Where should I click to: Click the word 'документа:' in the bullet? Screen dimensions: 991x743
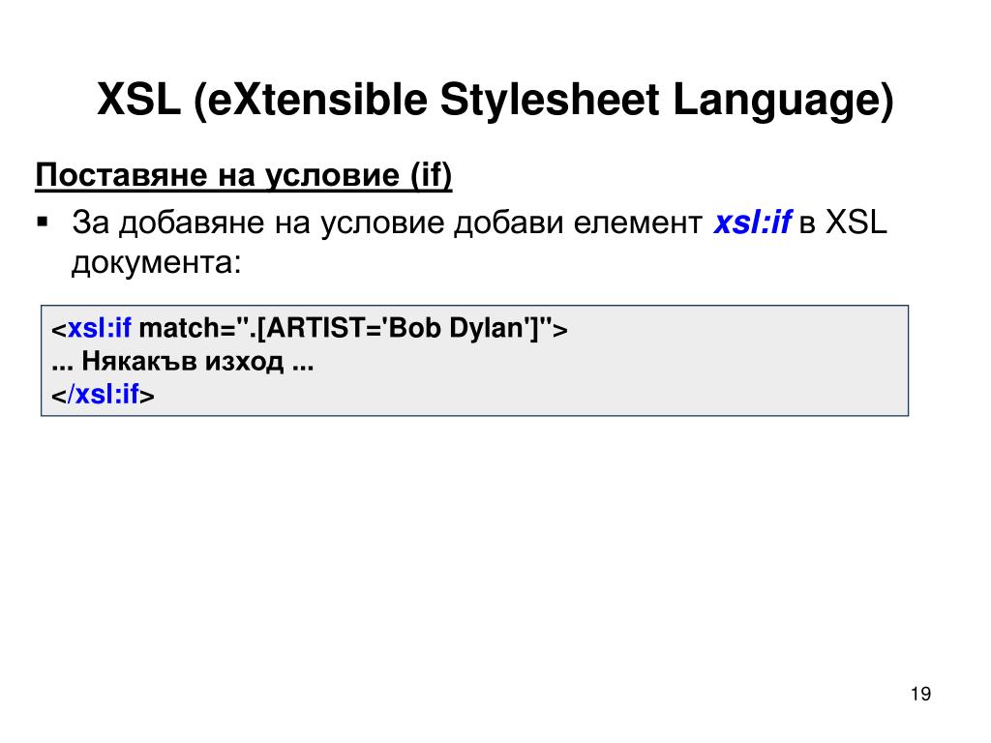coord(157,262)
